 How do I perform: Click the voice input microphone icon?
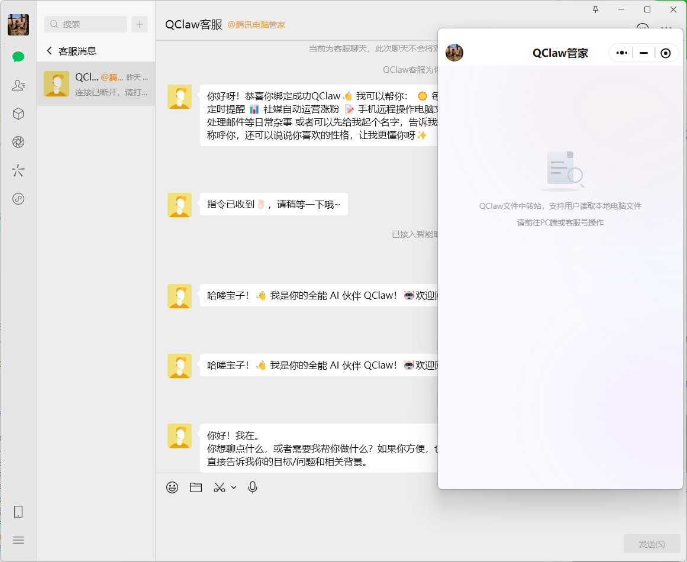tap(253, 487)
